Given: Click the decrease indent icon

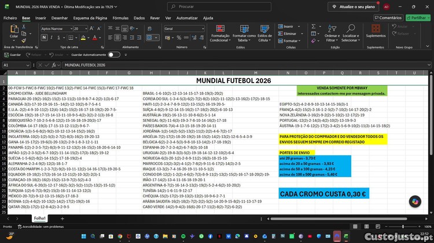Looking at the screenshot, I should tap(132, 38).
